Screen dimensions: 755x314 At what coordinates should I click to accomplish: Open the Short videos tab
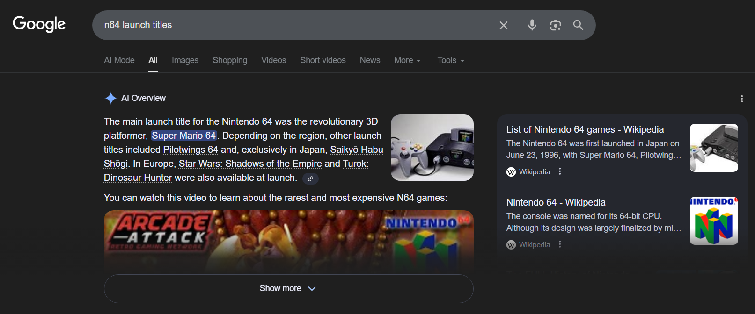coord(323,60)
